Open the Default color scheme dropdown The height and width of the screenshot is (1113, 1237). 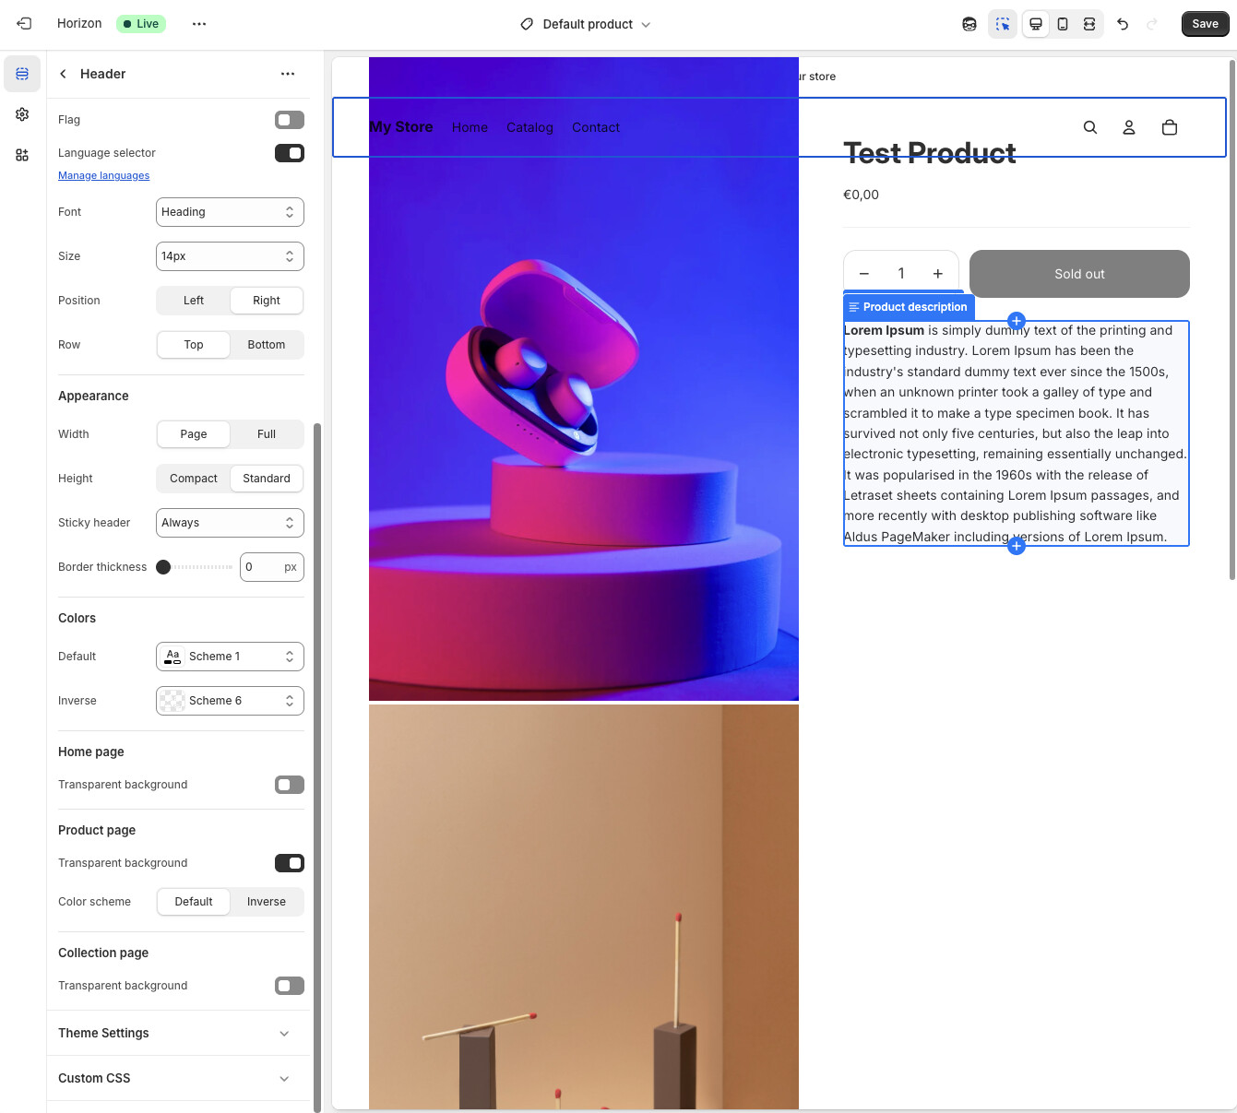(230, 657)
